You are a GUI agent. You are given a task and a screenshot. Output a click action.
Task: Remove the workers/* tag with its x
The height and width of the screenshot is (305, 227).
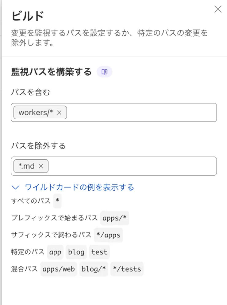(x=59, y=113)
